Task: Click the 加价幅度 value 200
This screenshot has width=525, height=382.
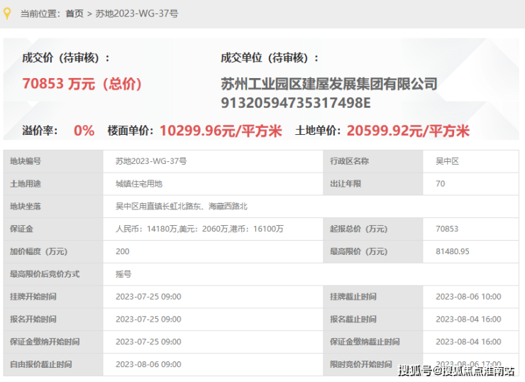Action: pyautogui.click(x=123, y=251)
